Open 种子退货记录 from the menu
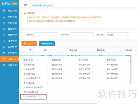 [84, 78]
